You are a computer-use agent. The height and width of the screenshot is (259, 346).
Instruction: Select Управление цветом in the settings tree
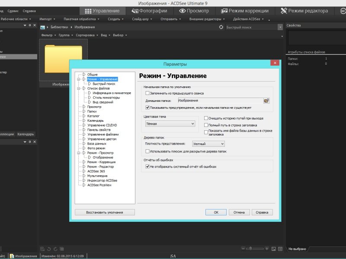click(102, 139)
